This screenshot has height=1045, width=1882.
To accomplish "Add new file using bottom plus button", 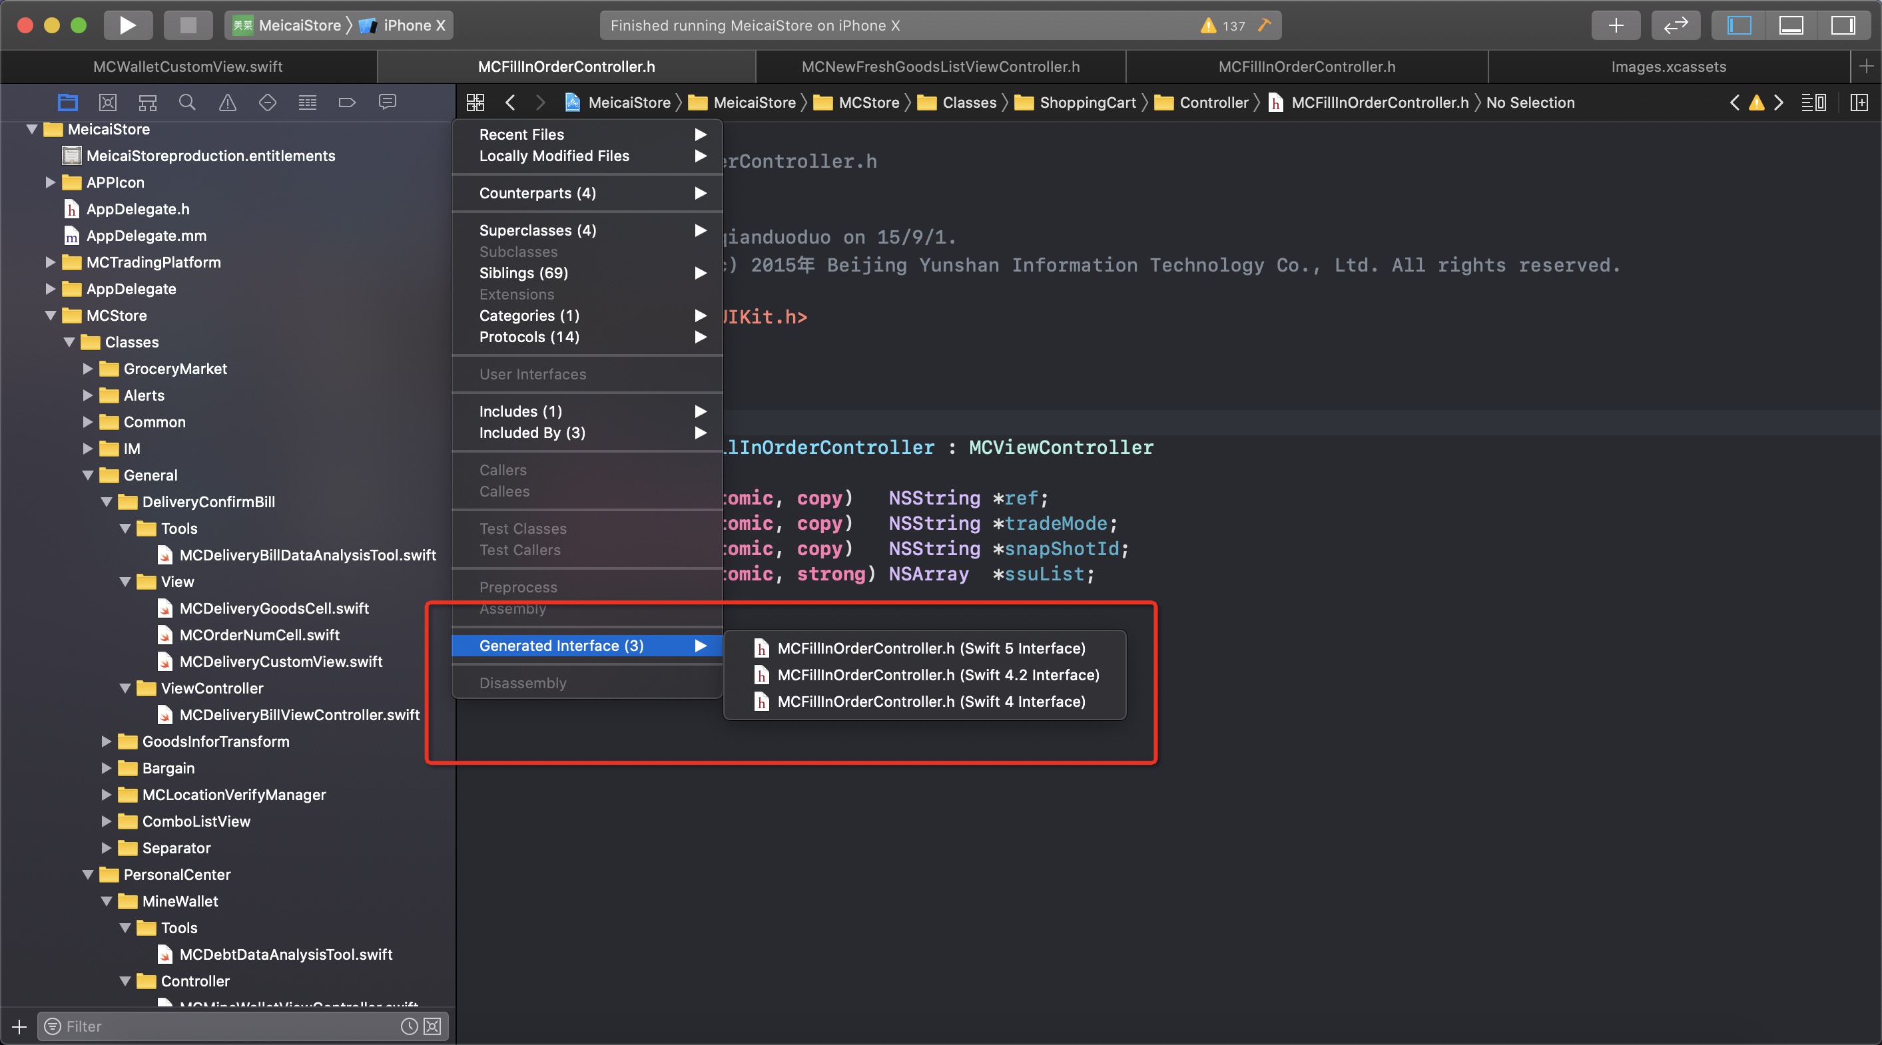I will point(19,1026).
